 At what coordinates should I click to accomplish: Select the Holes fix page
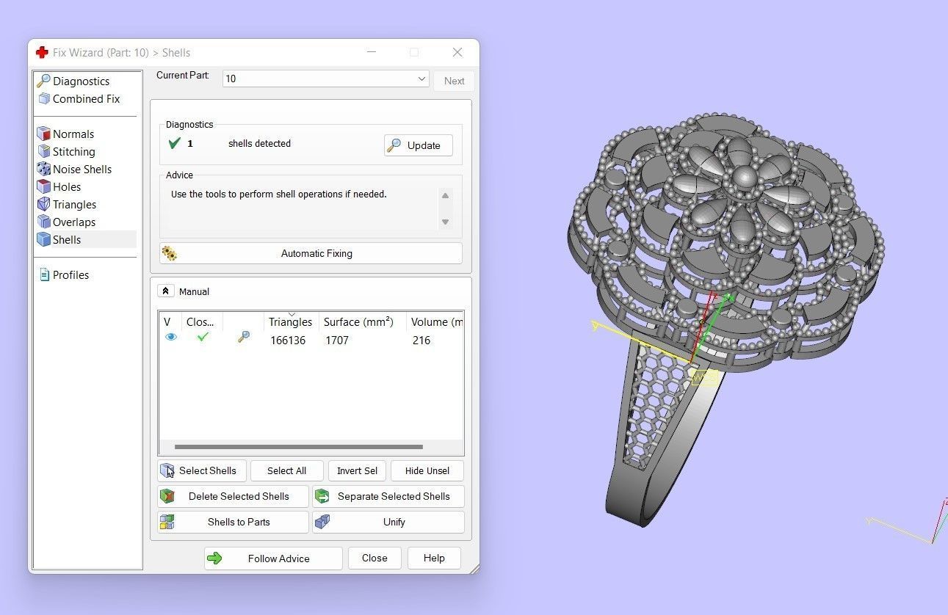tap(67, 187)
